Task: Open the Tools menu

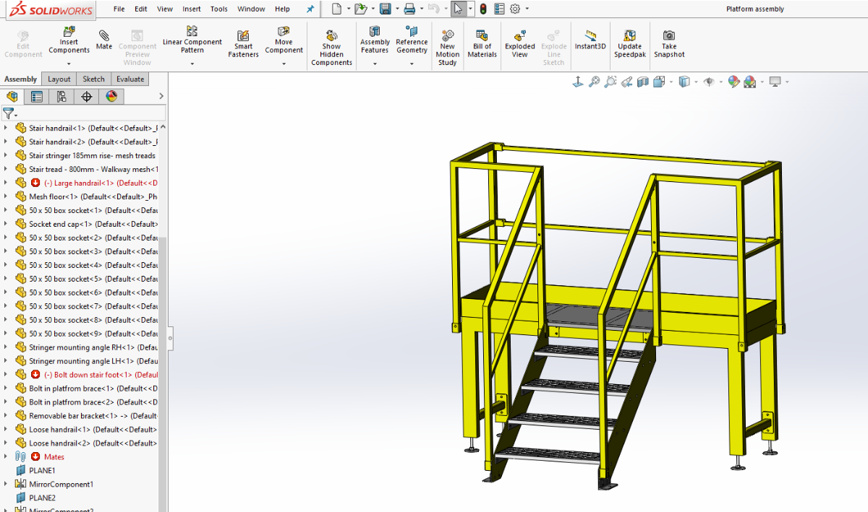Action: (218, 9)
